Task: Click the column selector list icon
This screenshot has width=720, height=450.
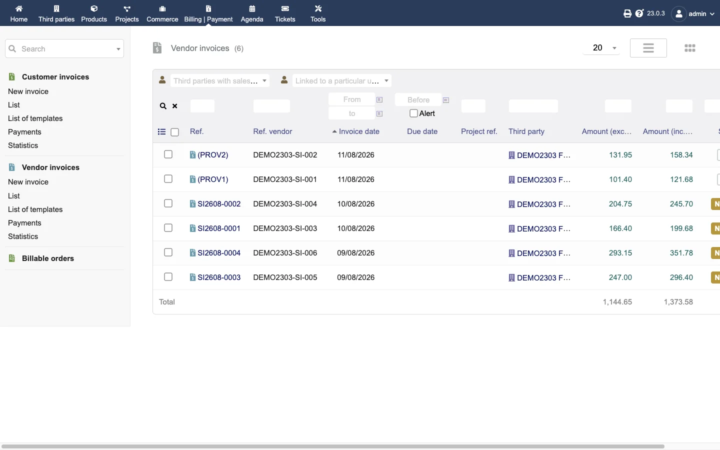Action: [x=161, y=132]
